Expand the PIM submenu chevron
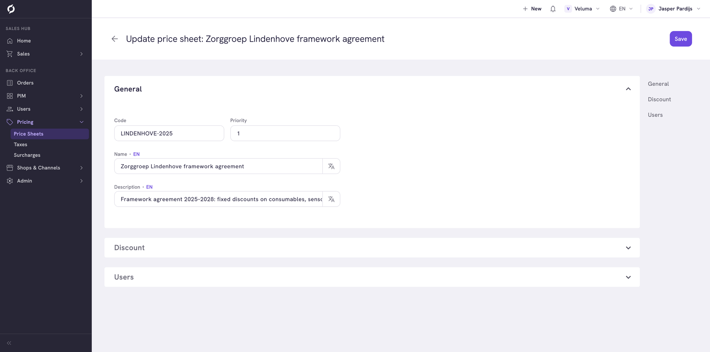 point(82,96)
